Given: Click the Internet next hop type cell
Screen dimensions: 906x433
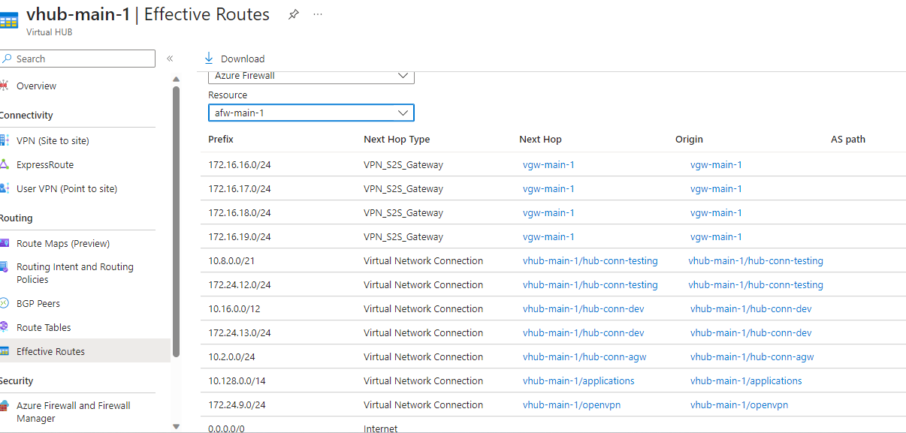Looking at the screenshot, I should coord(380,428).
